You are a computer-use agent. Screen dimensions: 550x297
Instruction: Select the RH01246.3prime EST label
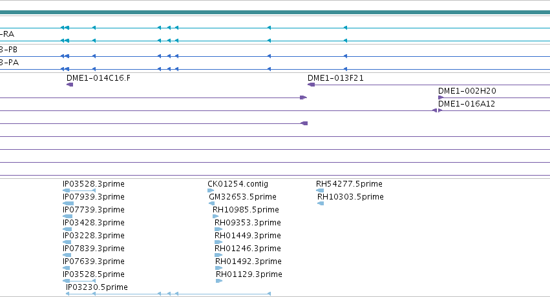(x=248, y=249)
